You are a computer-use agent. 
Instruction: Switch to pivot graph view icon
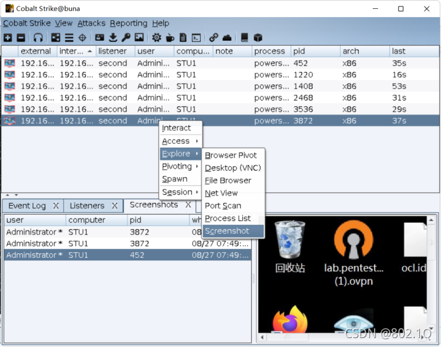[55, 38]
